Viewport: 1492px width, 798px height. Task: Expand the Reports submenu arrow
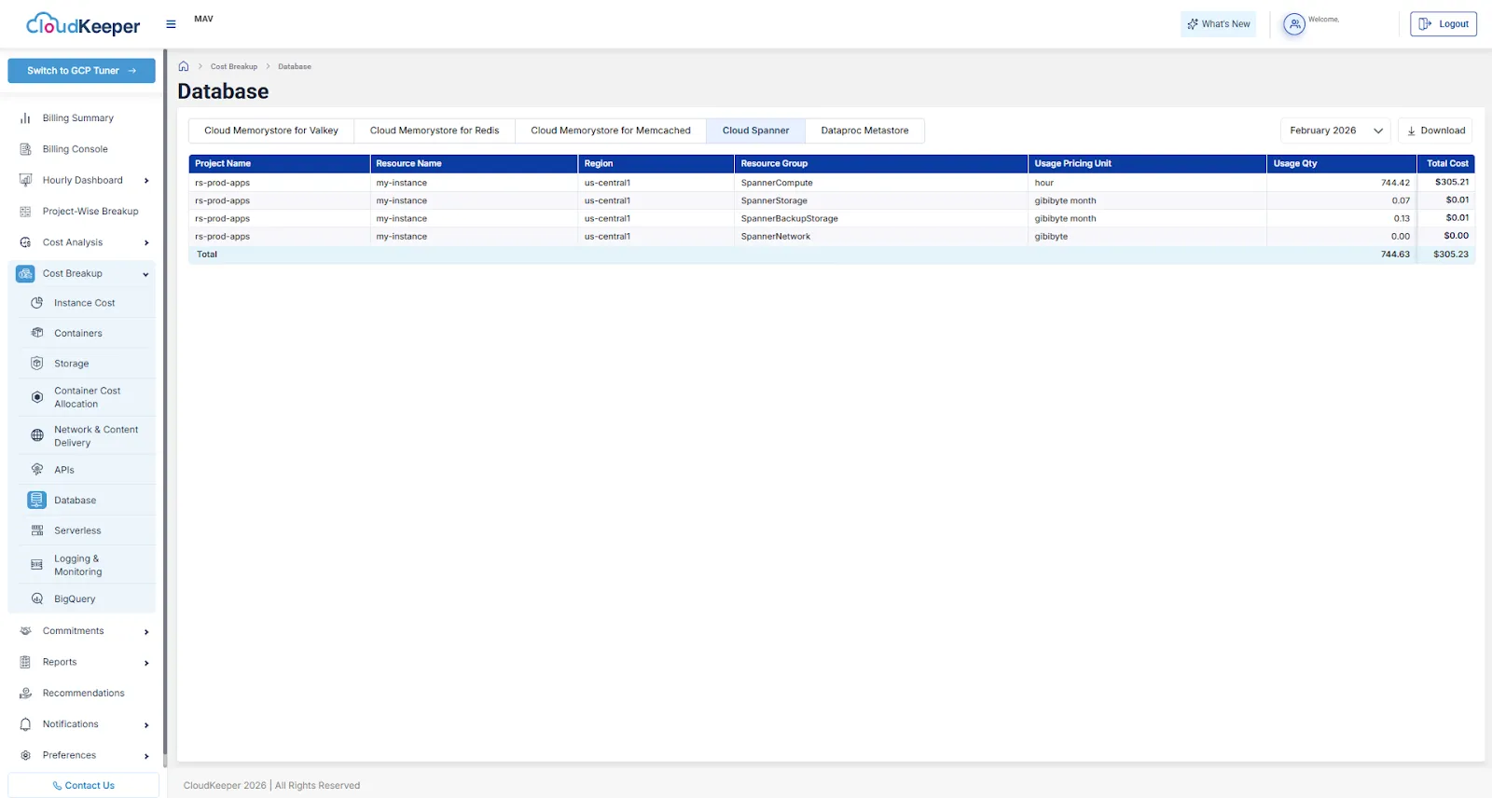146,663
